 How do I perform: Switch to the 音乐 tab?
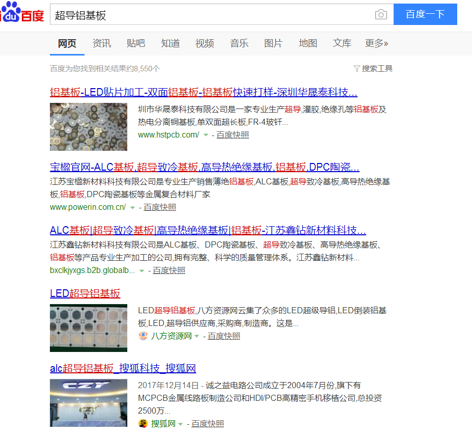[239, 43]
